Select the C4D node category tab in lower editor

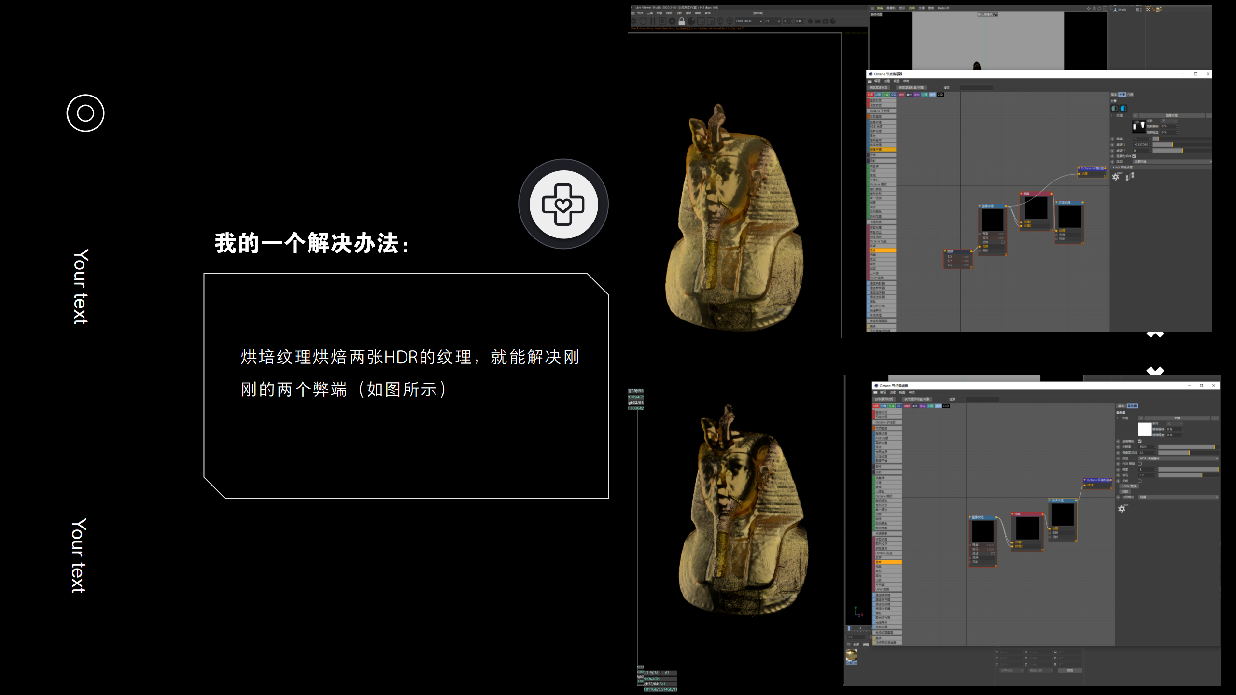946,406
